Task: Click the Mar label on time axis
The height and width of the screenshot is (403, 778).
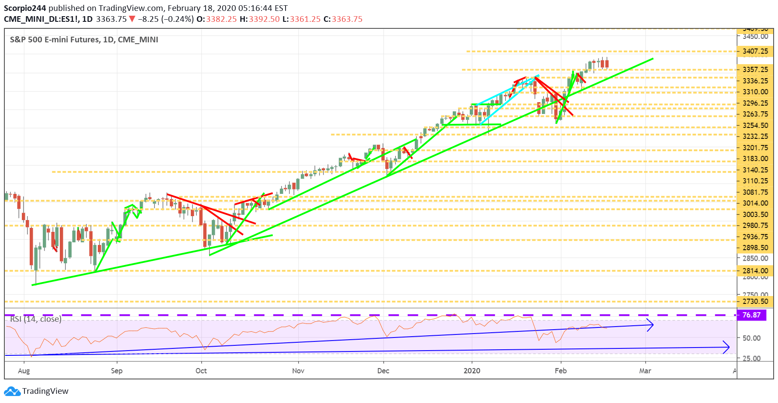Action: 645,371
